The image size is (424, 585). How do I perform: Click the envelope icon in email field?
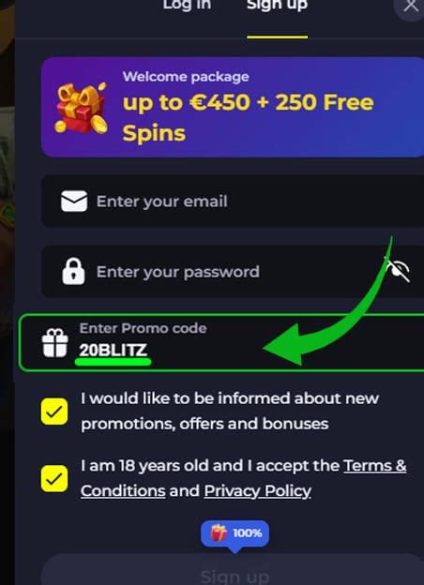point(74,201)
